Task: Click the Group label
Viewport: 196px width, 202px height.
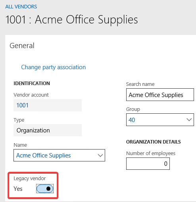Action: [133, 109]
